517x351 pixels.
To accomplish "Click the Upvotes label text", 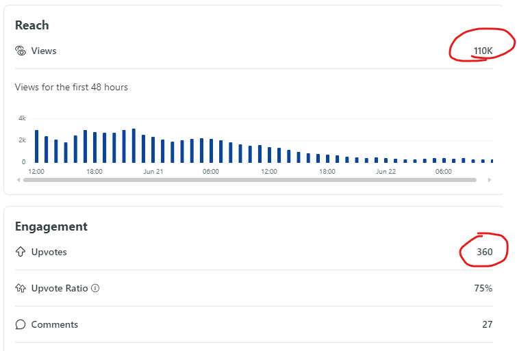I will pyautogui.click(x=49, y=252).
